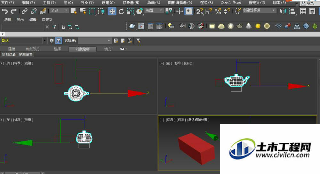This screenshot has height=174, width=320.
Task: Toggle the Spinner Snap button
Action: 227,11
